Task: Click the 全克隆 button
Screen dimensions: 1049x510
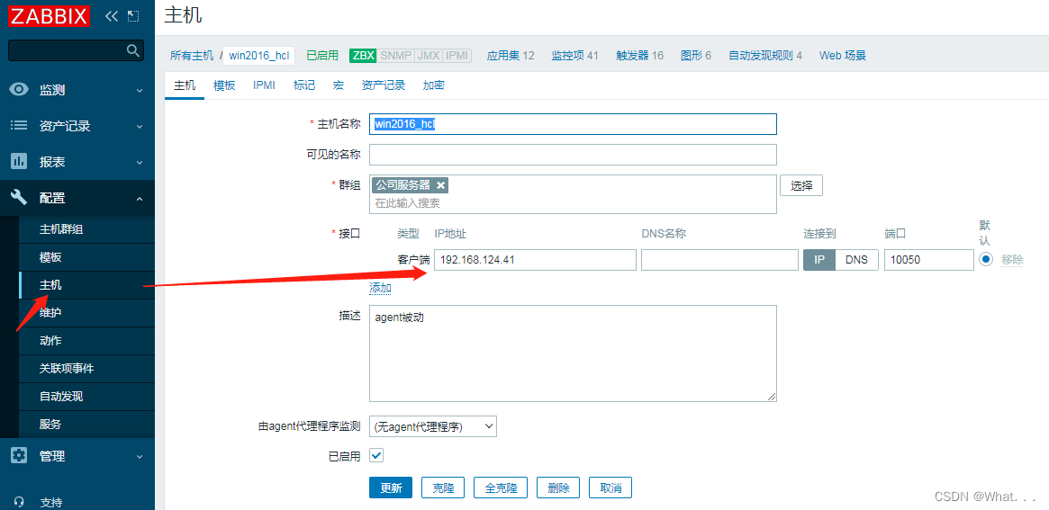Action: 501,488
